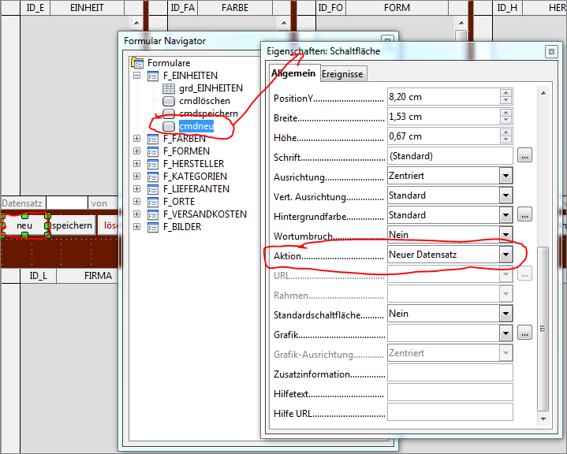Click the F_FARBEN form icon
Viewport: 567px width, 454px height.
click(153, 139)
